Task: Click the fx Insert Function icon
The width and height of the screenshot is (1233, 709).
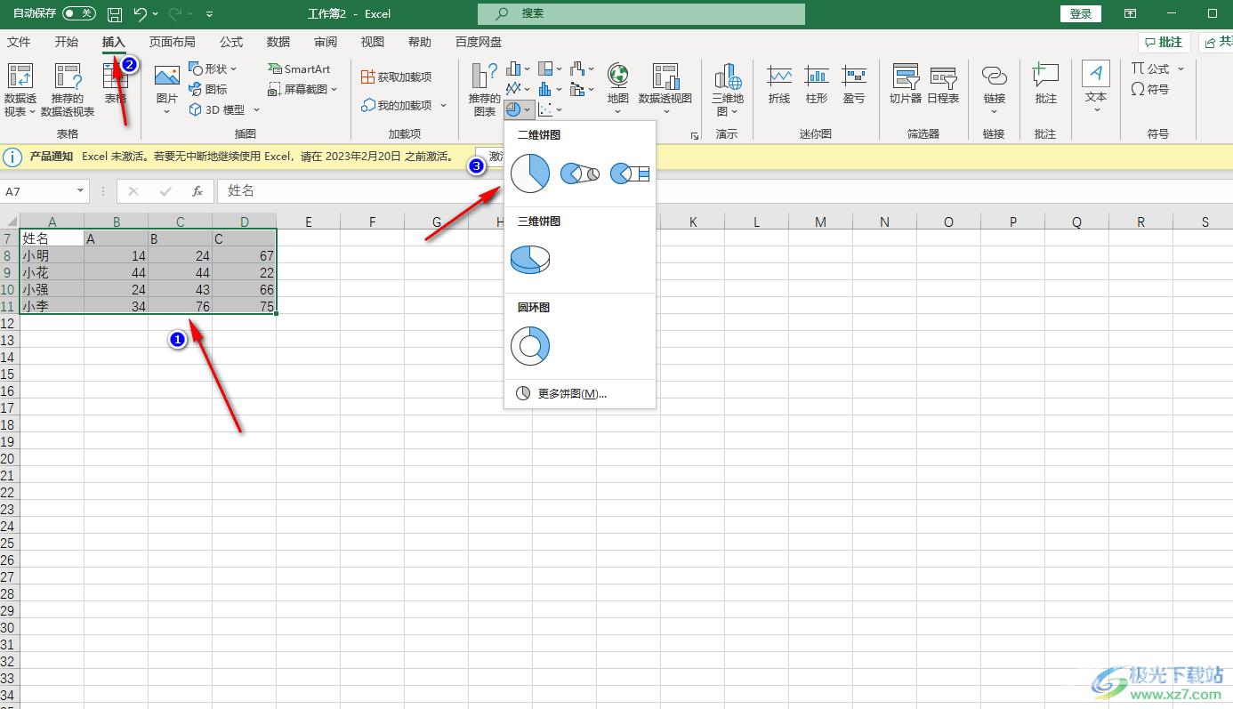Action: 197,191
